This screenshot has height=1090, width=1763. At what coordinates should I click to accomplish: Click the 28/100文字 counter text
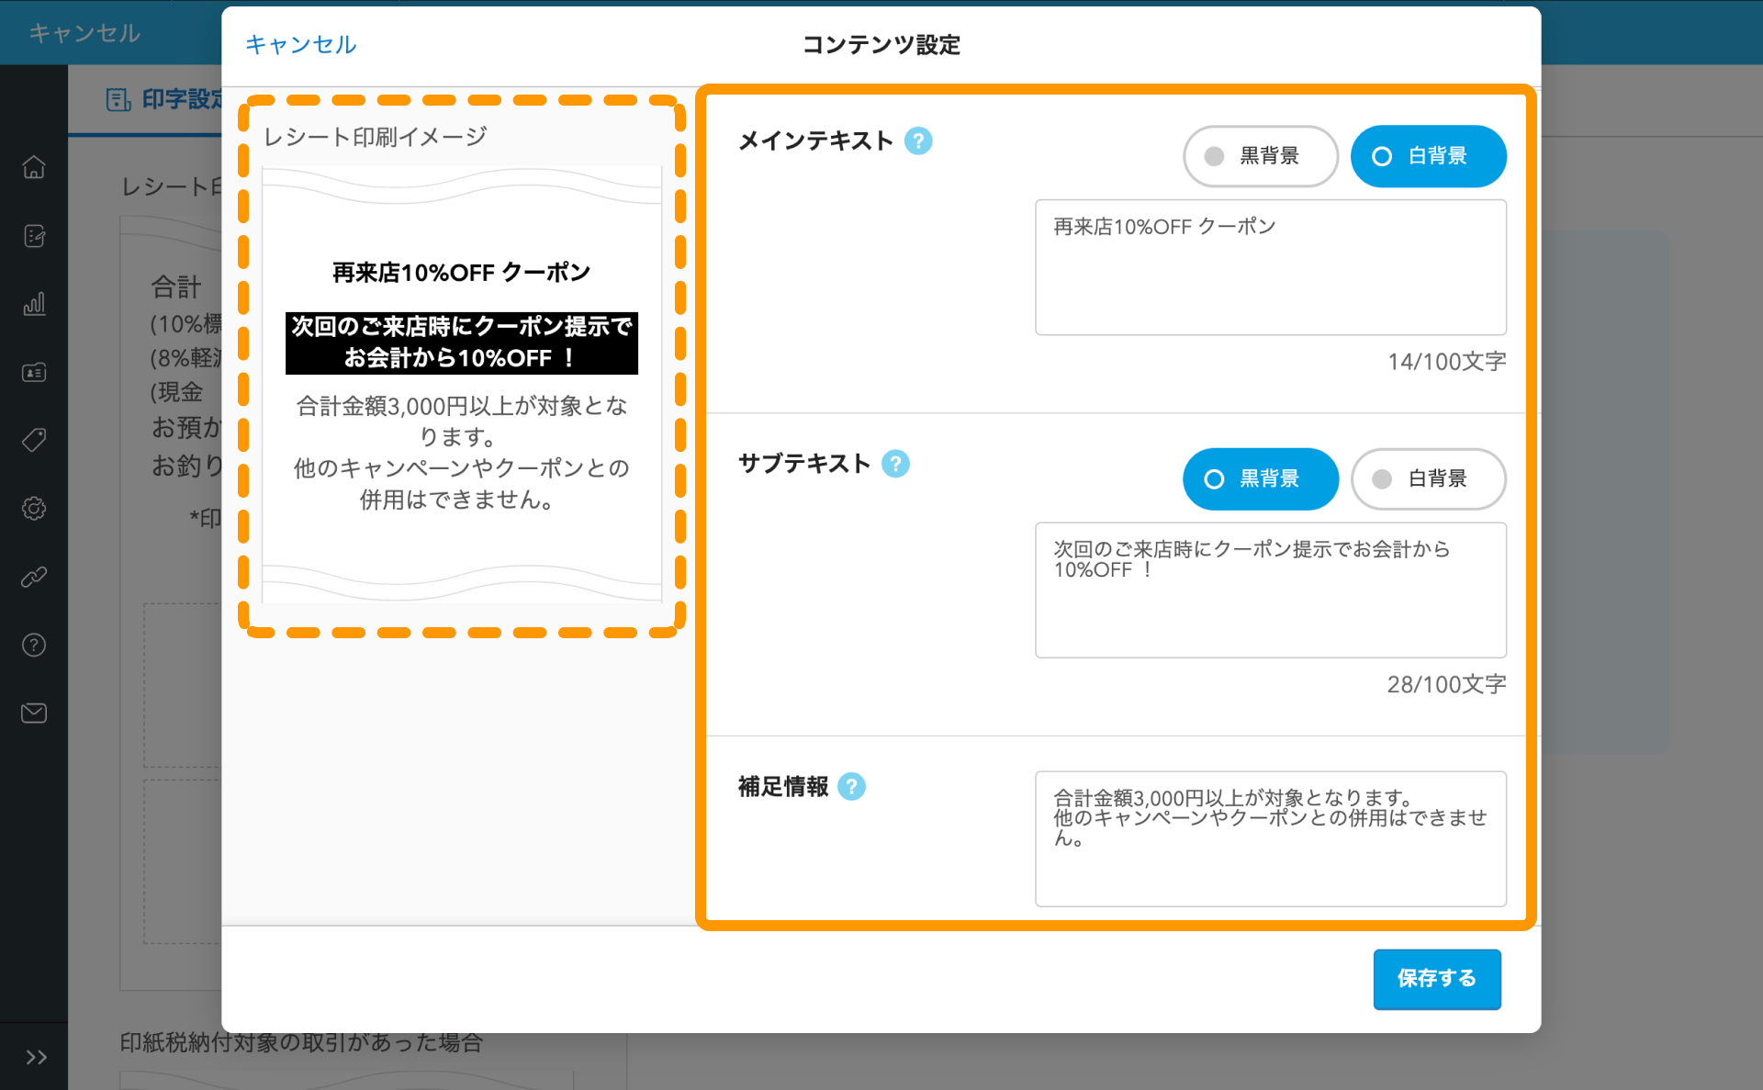(x=1446, y=684)
